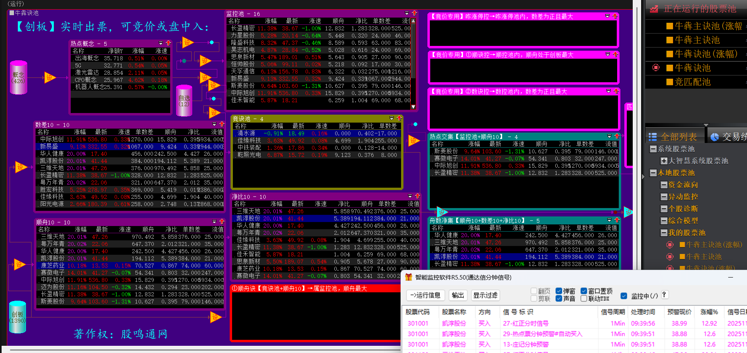Open dropdown arrow on 数差10 panel
The width and height of the screenshot is (747, 353).
pos(214,124)
